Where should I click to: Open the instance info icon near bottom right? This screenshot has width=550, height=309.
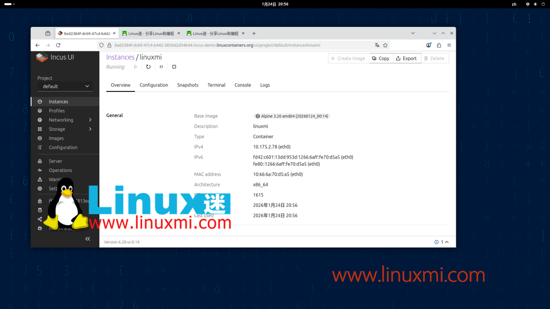pyautogui.click(x=436, y=242)
